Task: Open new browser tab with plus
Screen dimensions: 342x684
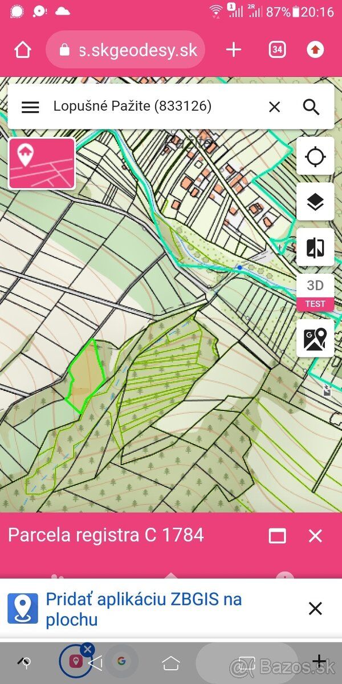Action: coord(234,50)
